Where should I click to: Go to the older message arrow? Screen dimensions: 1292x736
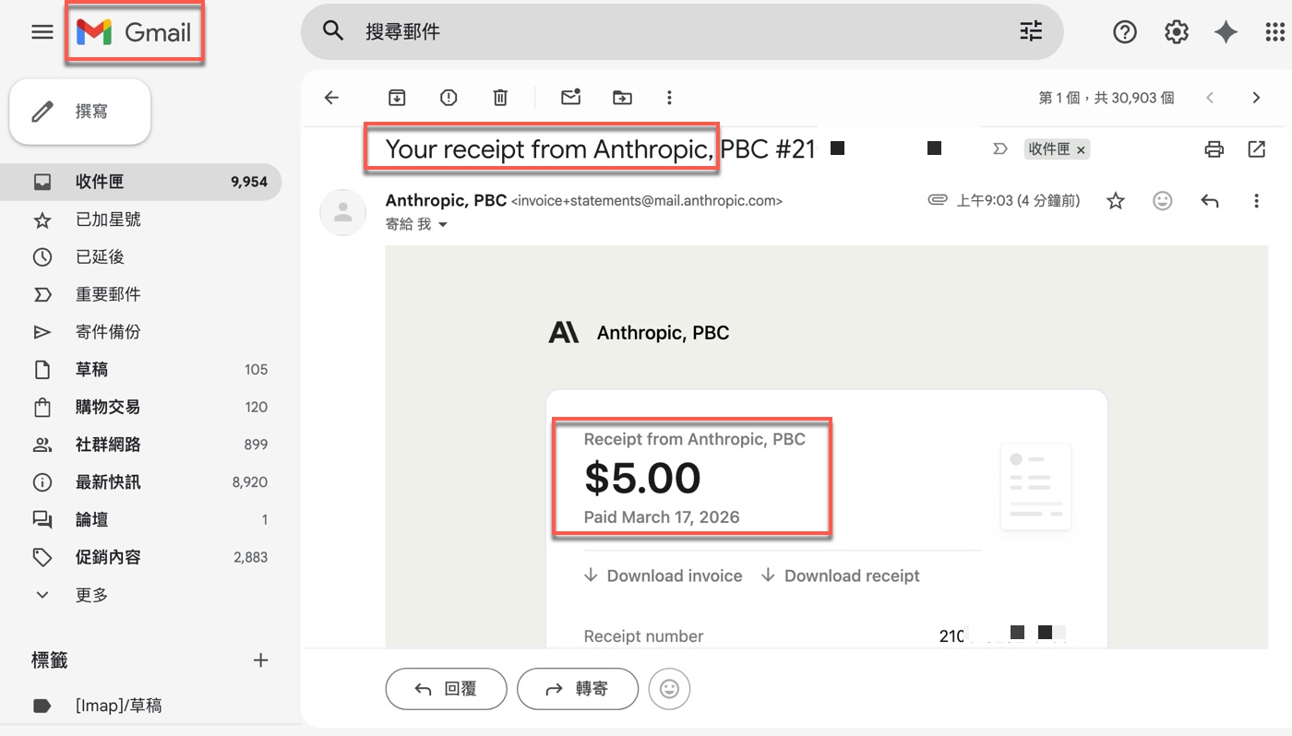pos(1256,98)
